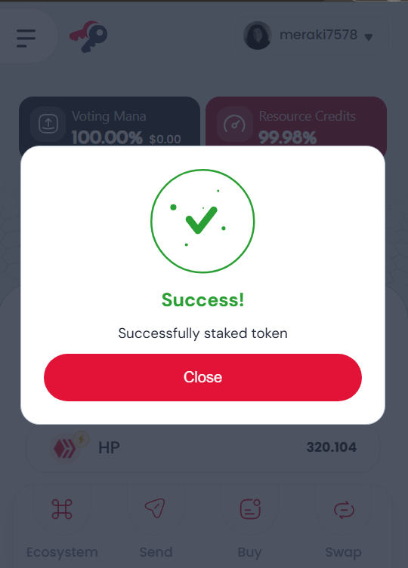
Task: Open the Ecosystem icon
Action: (62, 509)
